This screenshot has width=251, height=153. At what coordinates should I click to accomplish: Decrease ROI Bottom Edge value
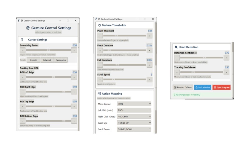tap(22, 121)
